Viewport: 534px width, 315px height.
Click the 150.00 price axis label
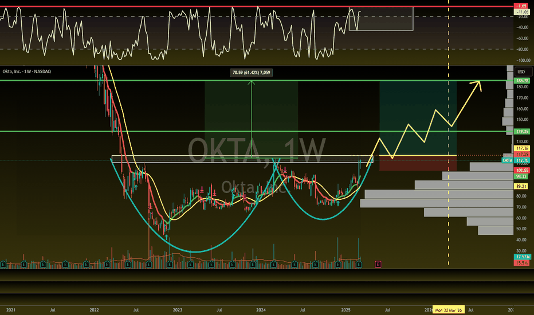pos(522,120)
